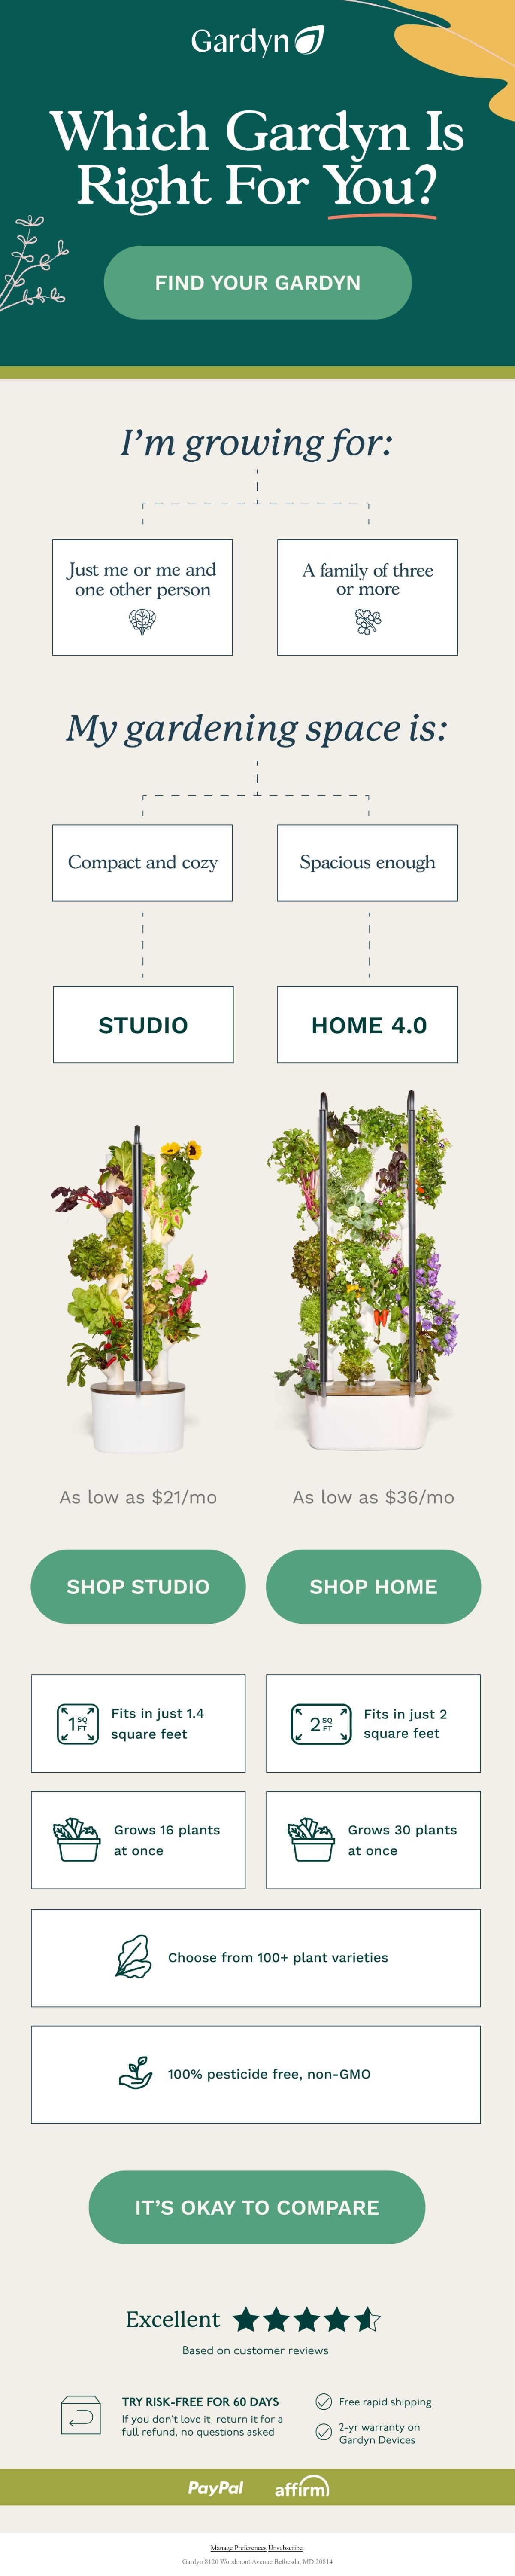Click the Shop Studio button

click(138, 1586)
